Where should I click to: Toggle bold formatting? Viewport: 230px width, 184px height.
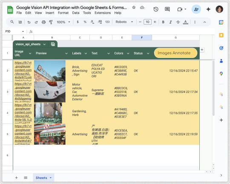[x=163, y=22]
